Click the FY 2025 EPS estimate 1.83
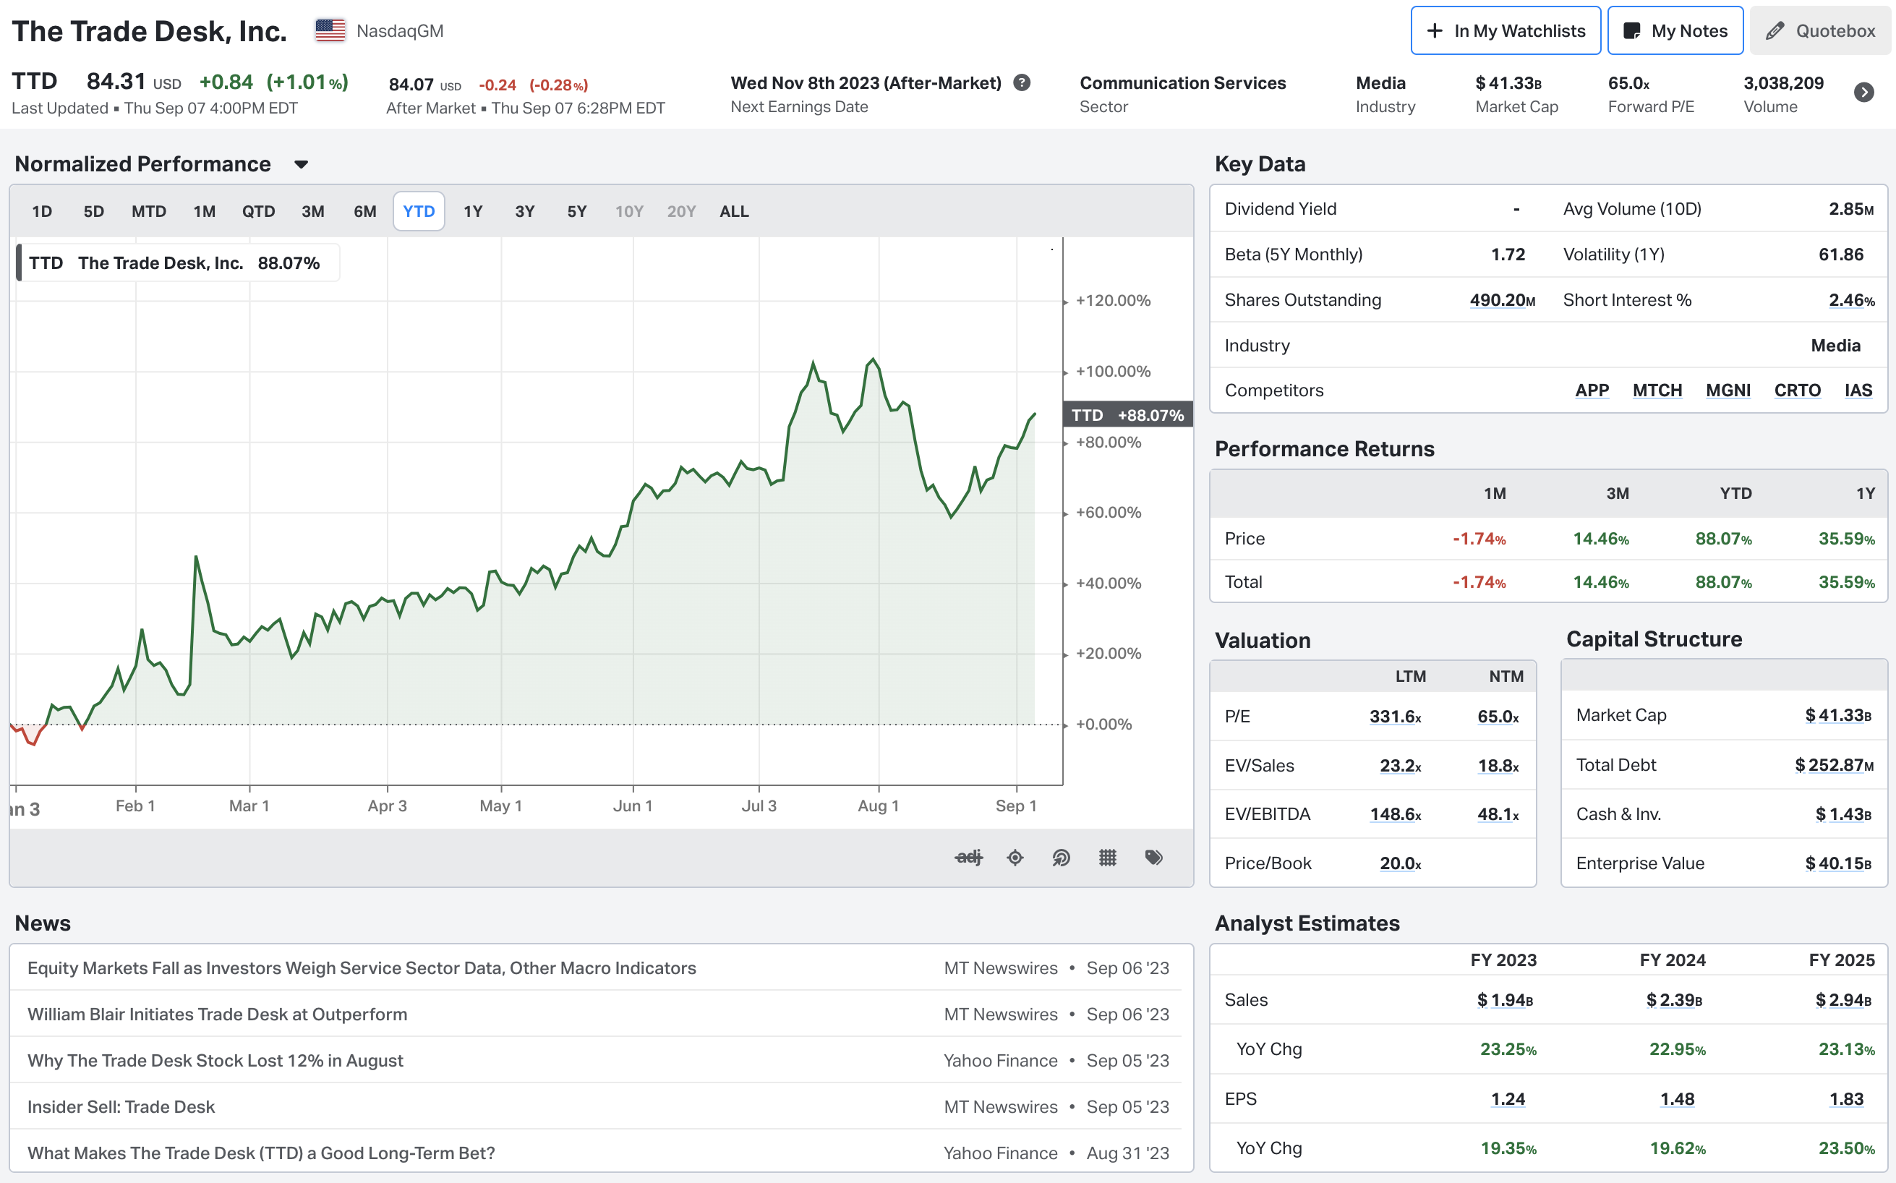Image resolution: width=1896 pixels, height=1183 pixels. 1846,1098
